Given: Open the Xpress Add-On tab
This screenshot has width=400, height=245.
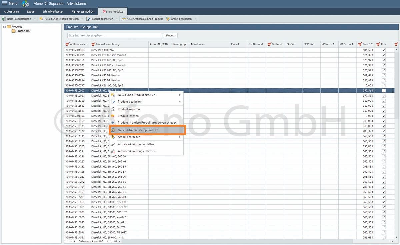Looking at the screenshot, I should (x=83, y=11).
